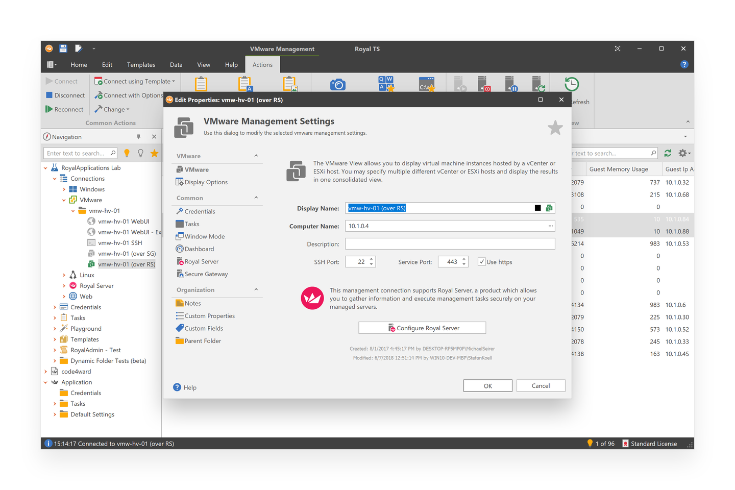The height and width of the screenshot is (490, 735).
Task: Click the save icon in title bar
Action: pyautogui.click(x=63, y=48)
